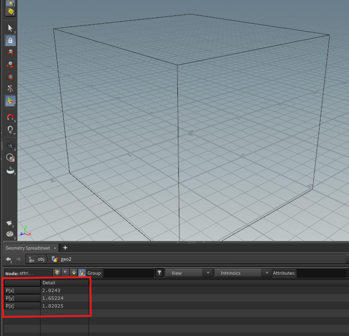Click the Node: attri... label
The height and width of the screenshot is (336, 349).
(x=19, y=273)
